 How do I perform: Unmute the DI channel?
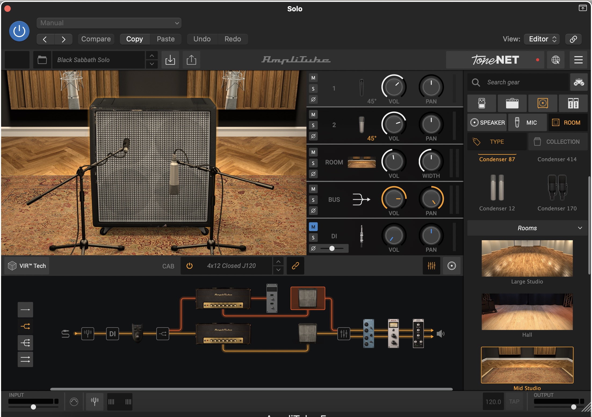click(313, 227)
